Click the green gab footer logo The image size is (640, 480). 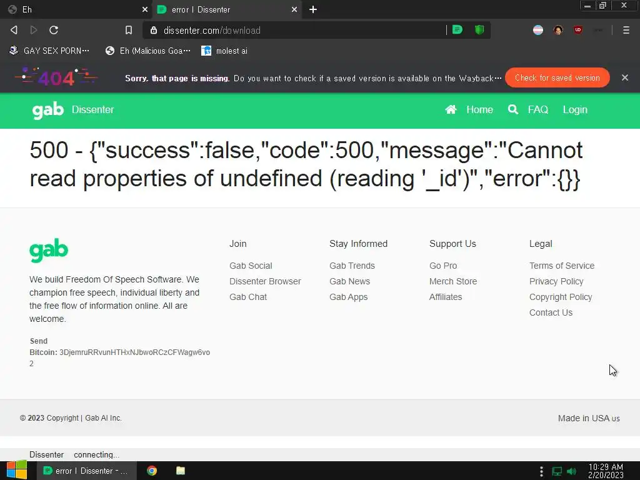[x=49, y=250]
